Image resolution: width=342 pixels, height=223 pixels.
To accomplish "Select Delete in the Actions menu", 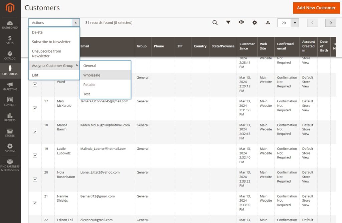I will click(37, 32).
